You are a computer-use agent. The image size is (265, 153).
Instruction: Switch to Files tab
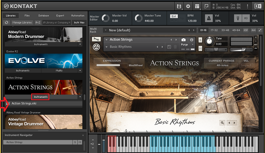[27, 16]
